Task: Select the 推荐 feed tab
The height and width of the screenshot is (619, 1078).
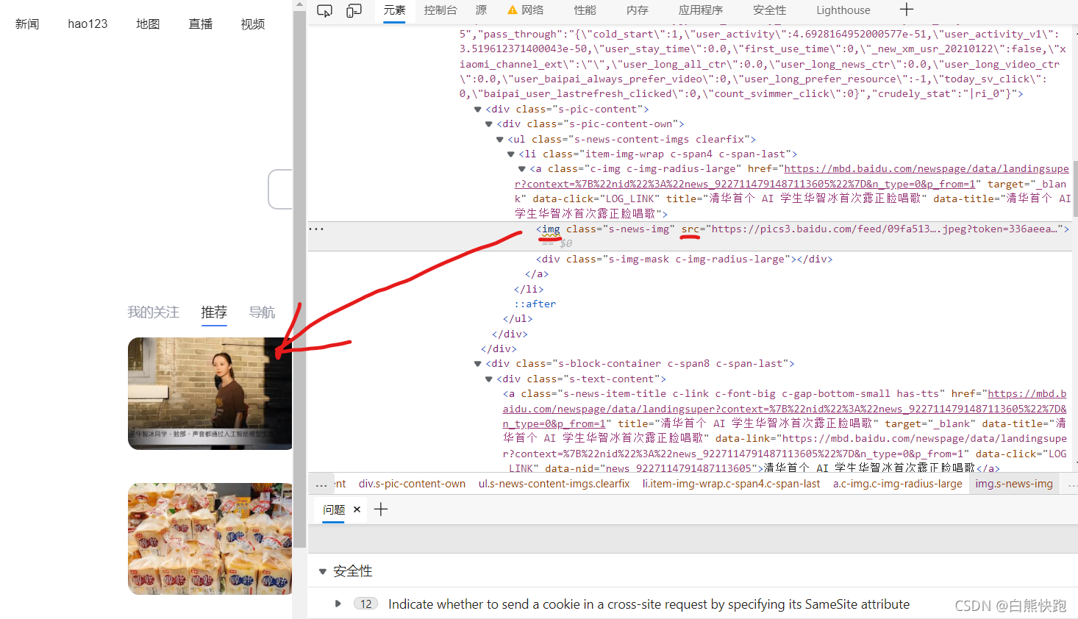Action: tap(214, 312)
